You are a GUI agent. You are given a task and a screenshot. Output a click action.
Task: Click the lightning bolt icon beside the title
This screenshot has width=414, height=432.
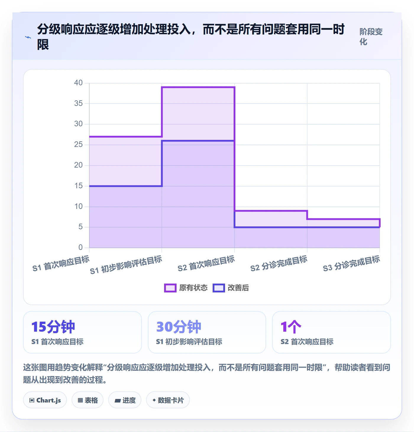28,37
